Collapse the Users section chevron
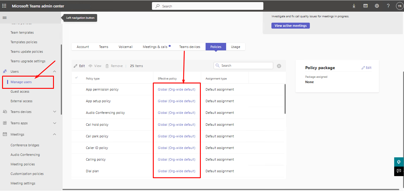The width and height of the screenshot is (404, 191). click(x=55, y=72)
